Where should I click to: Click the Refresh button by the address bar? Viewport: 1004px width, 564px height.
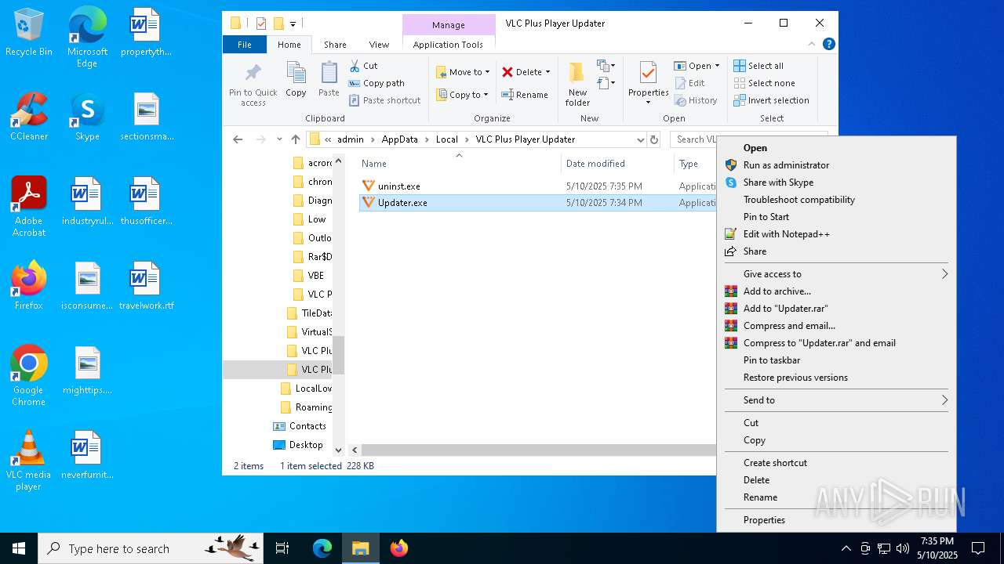point(654,139)
